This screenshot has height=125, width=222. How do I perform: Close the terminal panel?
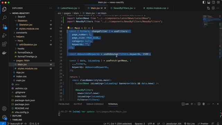pyautogui.click(x=218, y=104)
